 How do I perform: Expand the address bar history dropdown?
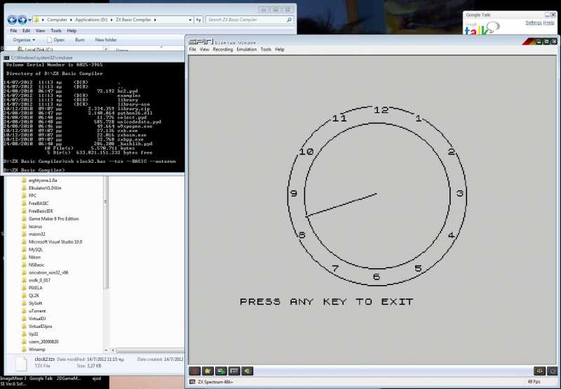[190, 20]
